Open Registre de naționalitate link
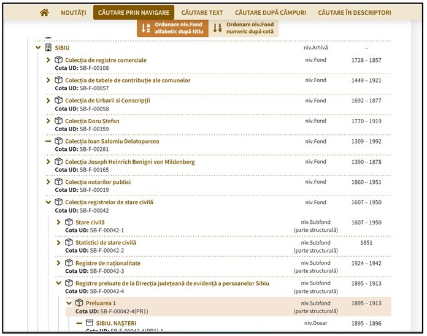 (108, 264)
